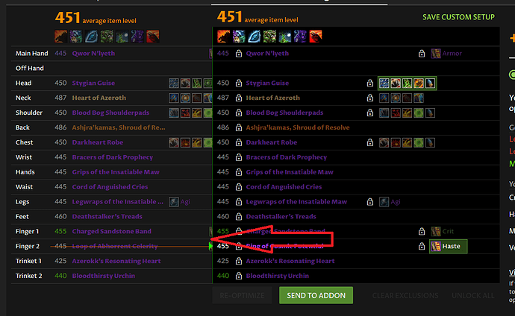The width and height of the screenshot is (515, 316).
Task: Click SAVE CUSTOM SETUP link
Action: pos(458,17)
